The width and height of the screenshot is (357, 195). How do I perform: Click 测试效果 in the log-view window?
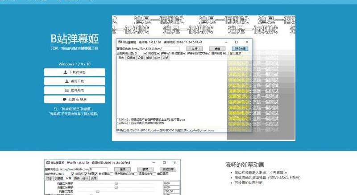[240, 49]
